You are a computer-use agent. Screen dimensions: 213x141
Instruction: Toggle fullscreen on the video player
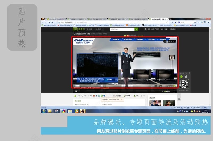coord(175,91)
